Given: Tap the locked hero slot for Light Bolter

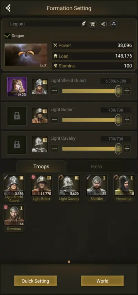Looking at the screenshot, I should pos(17,116).
